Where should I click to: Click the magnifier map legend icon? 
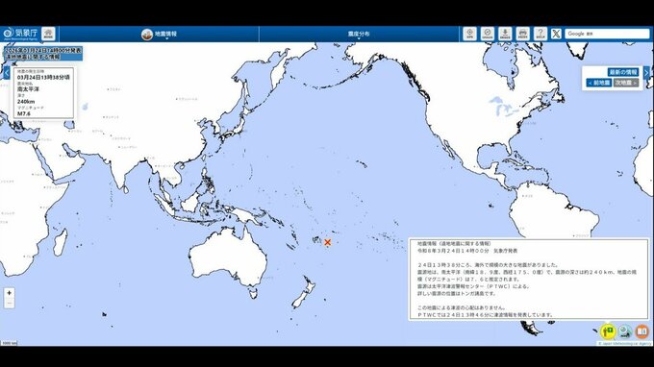click(625, 331)
